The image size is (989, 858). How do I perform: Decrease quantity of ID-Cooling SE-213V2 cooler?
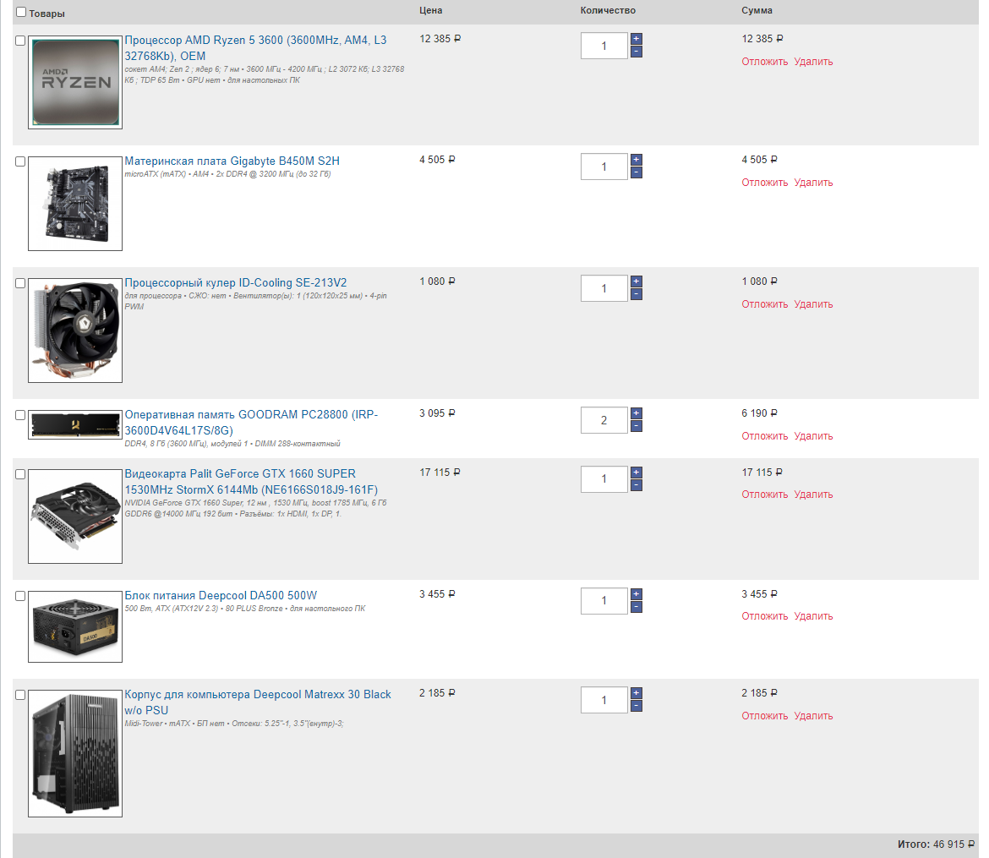point(637,295)
